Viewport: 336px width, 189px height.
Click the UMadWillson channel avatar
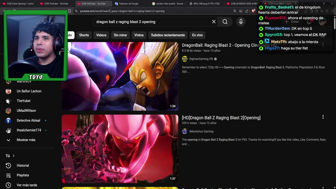8,111
